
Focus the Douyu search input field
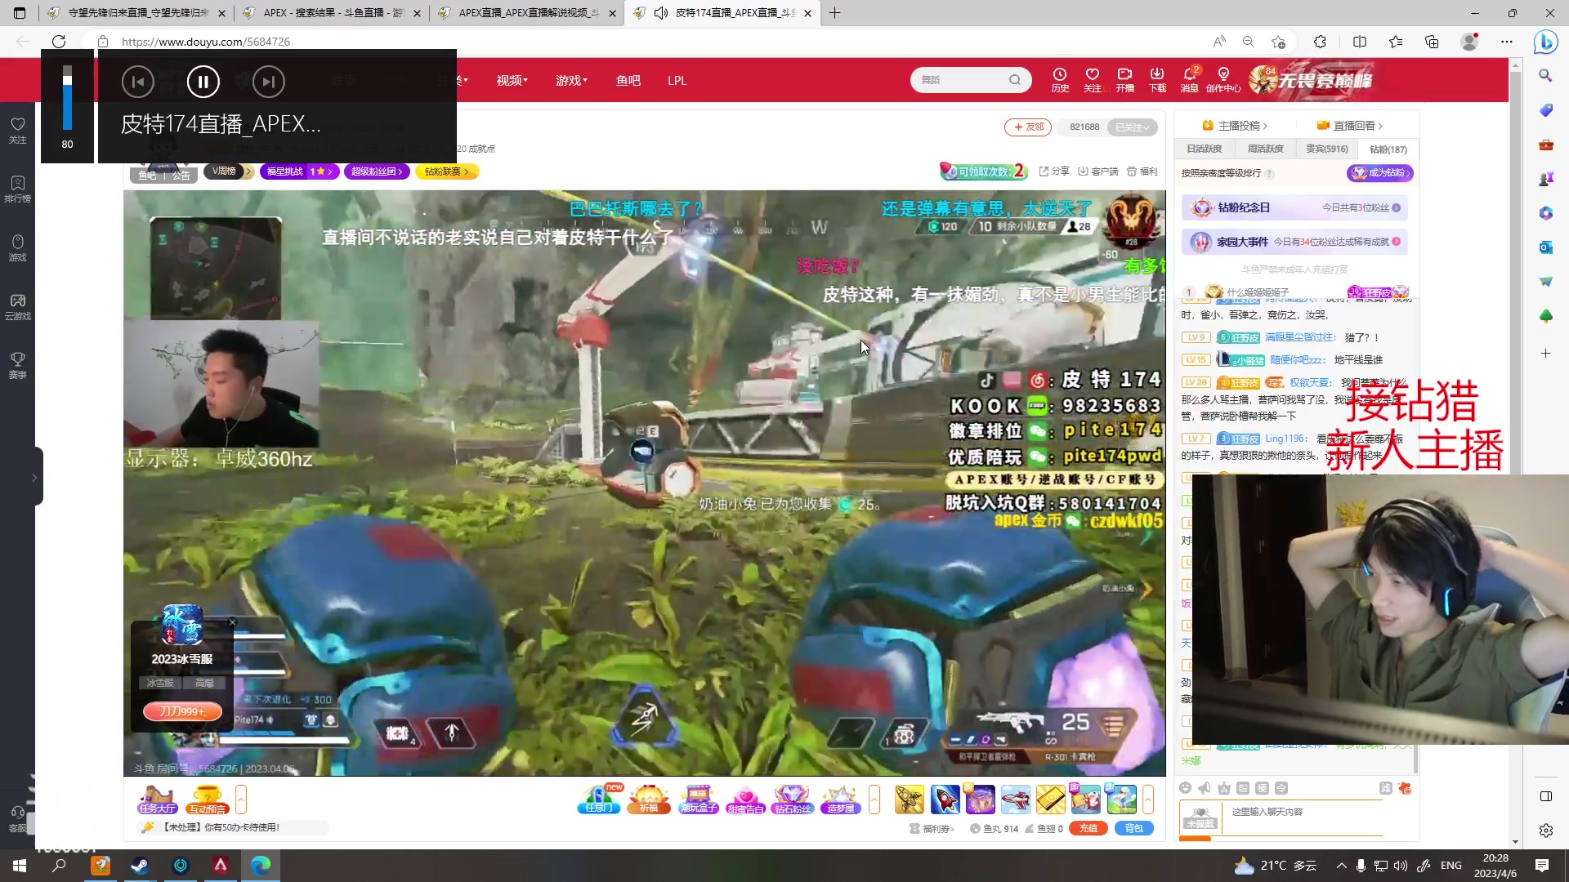[x=961, y=80]
